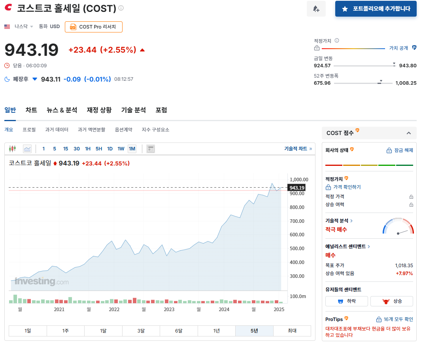
Task: Click the info icon next to 적정가치
Action: tap(337, 40)
